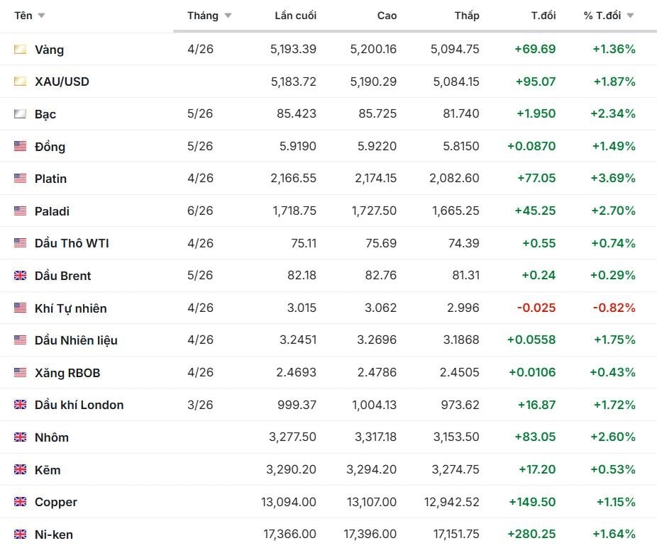This screenshot has height=548, width=657.
Task: Click the gold flag icon beside Vàng
Action: point(20,50)
